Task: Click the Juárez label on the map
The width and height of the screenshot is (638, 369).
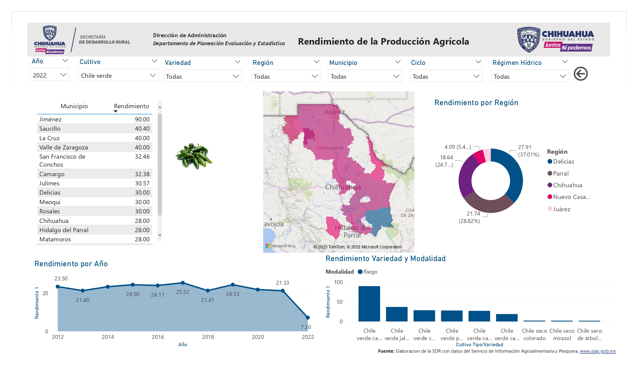Action: pos(334,112)
